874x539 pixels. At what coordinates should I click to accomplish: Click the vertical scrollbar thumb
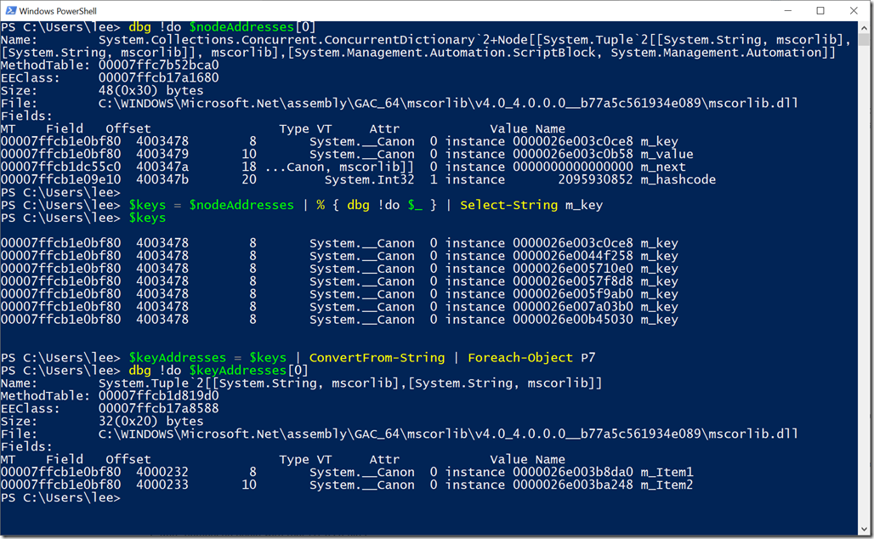[x=864, y=39]
